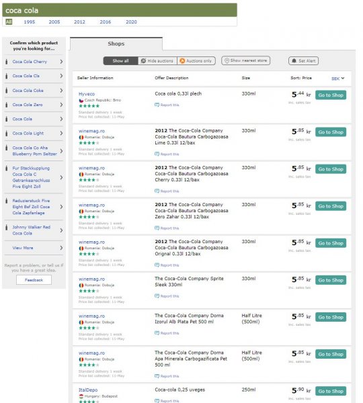The width and height of the screenshot is (363, 403).
Task: Click Report this icon on Cherry 0.33l offer
Action: [x=157, y=191]
